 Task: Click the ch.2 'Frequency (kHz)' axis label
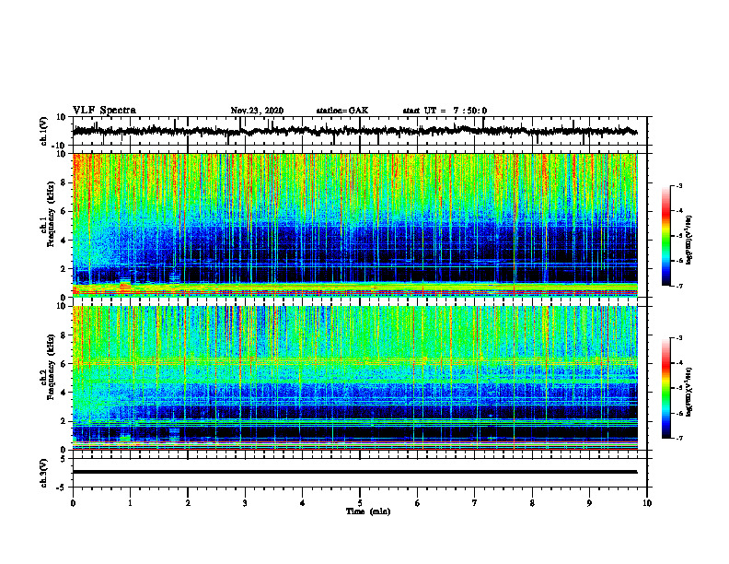tap(51, 367)
